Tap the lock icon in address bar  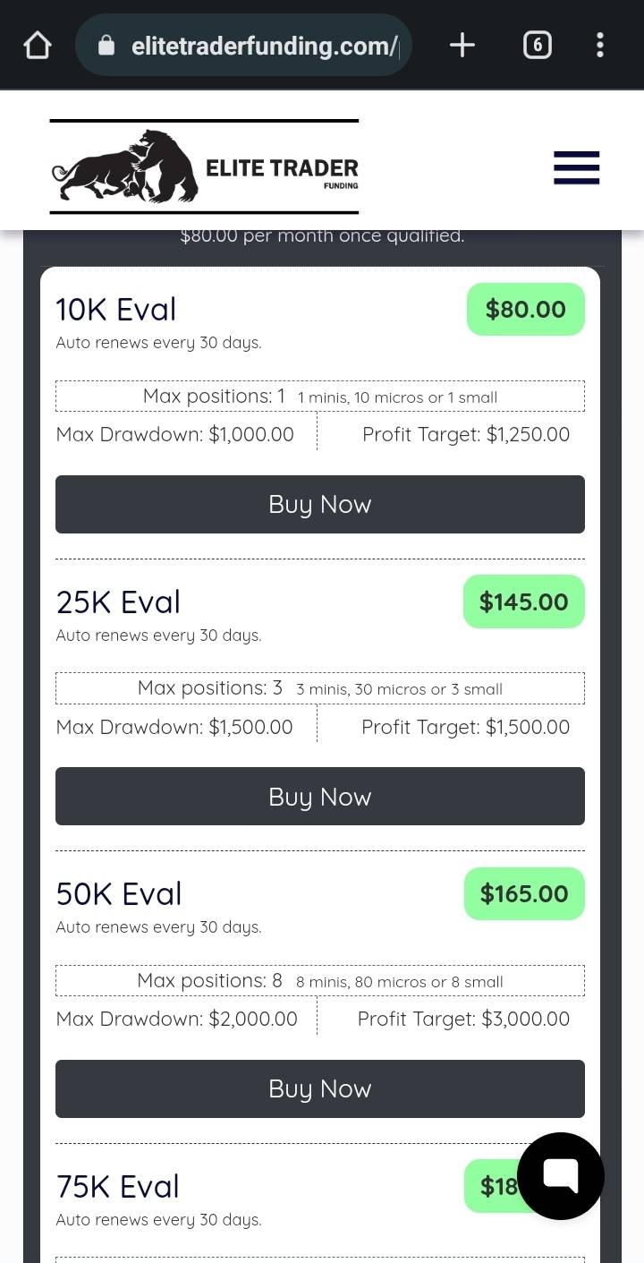[x=106, y=45]
